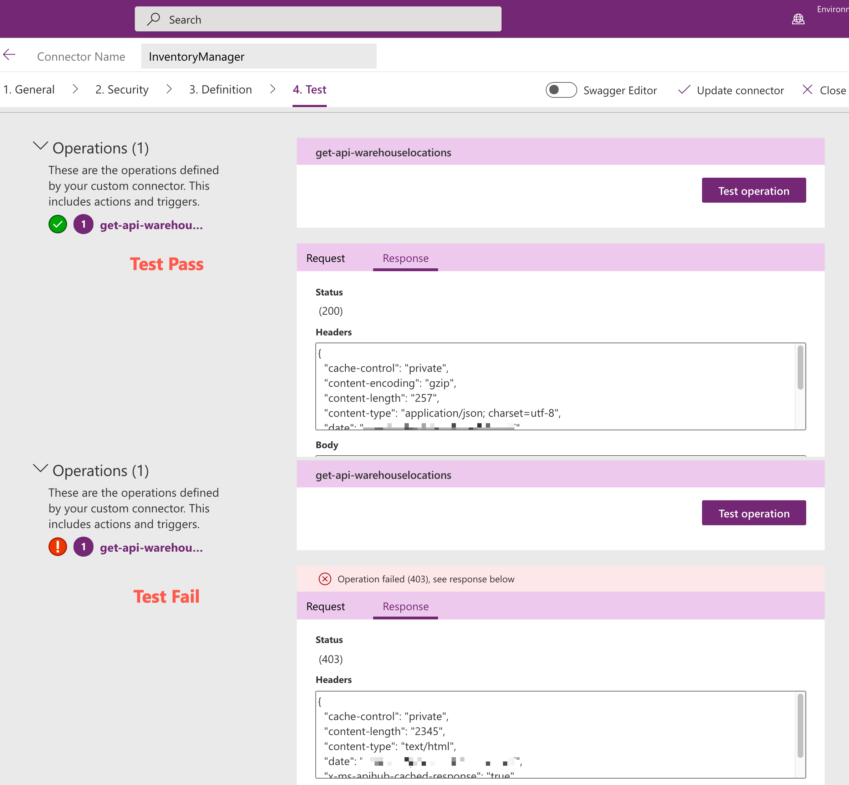Click the Close X icon
The image size is (849, 785).
point(807,90)
